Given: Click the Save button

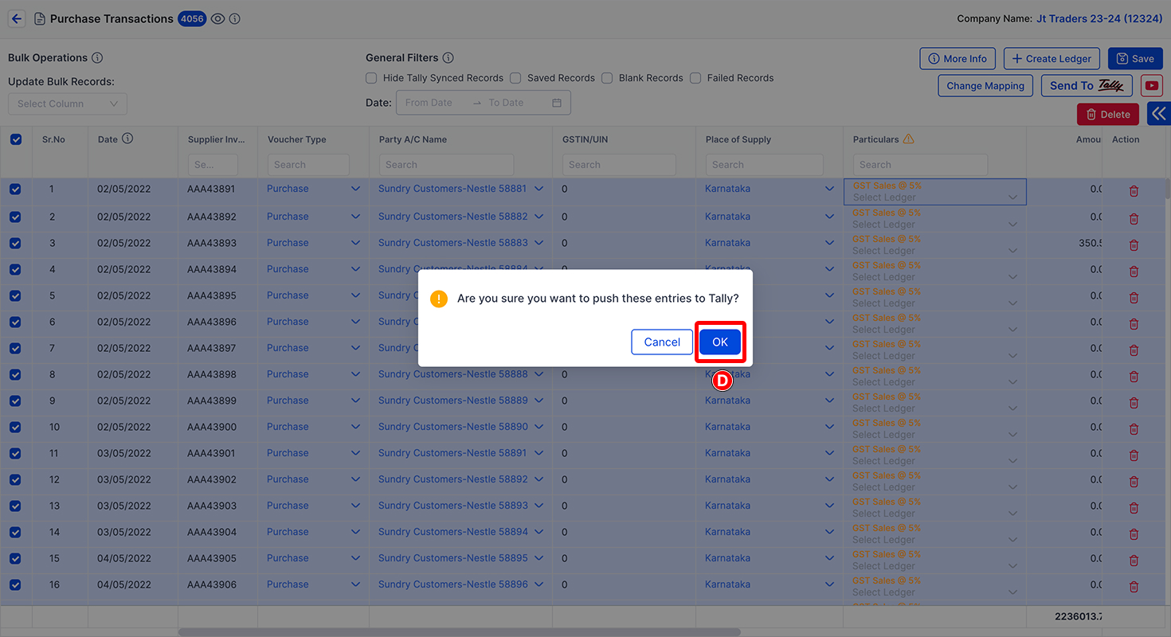Looking at the screenshot, I should point(1135,58).
